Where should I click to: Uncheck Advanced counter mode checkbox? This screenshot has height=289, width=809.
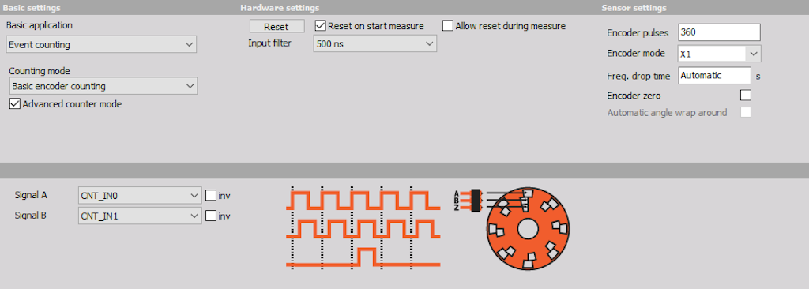pyautogui.click(x=15, y=104)
